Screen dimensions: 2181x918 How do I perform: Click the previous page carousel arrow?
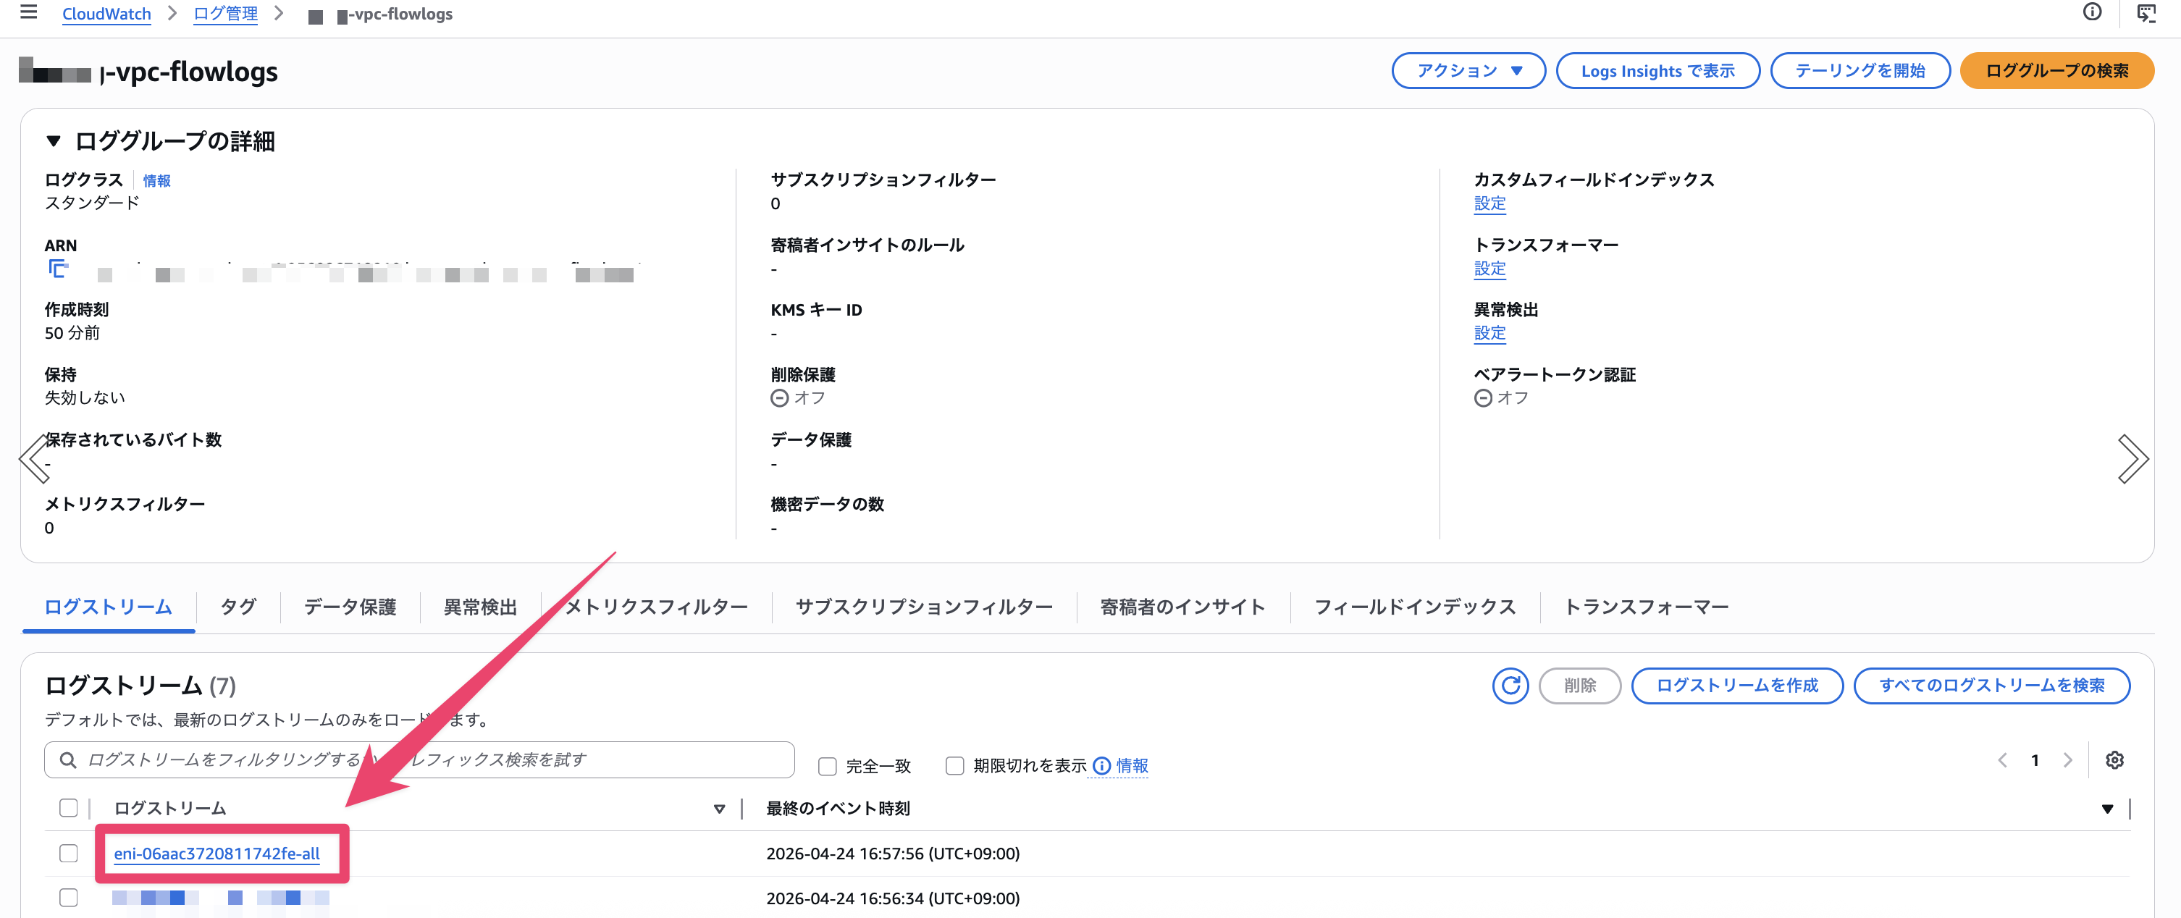coord(35,458)
